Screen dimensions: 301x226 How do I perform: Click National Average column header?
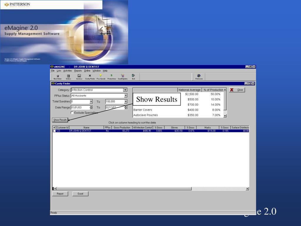point(190,90)
